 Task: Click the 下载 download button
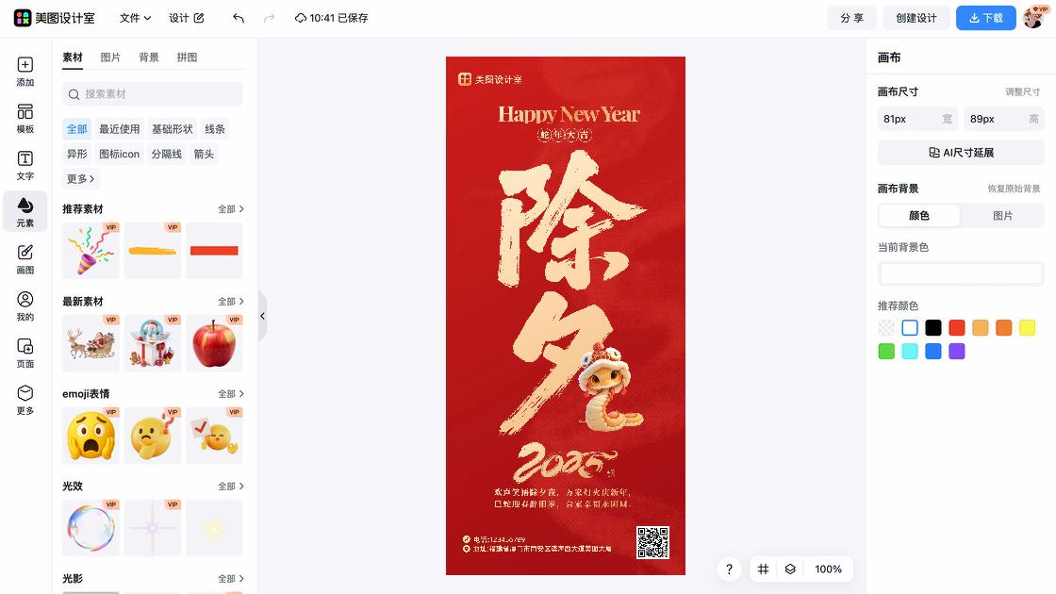[985, 18]
